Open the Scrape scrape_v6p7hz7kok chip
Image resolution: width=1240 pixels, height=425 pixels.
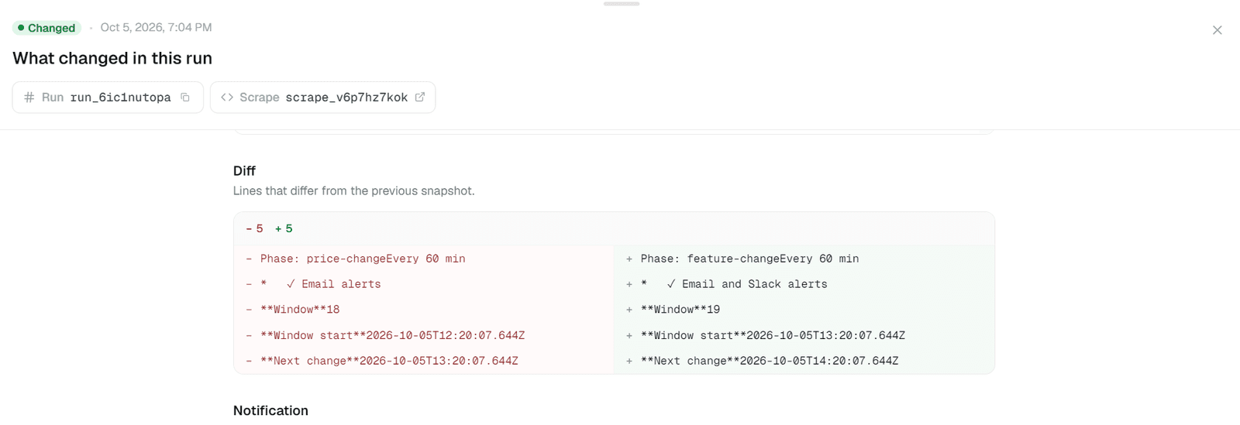pos(322,98)
